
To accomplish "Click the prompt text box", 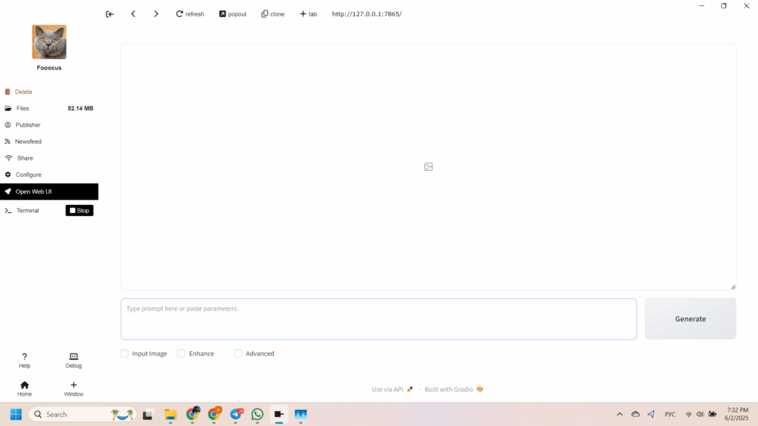I will coord(378,319).
